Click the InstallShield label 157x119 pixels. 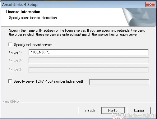click(10, 102)
